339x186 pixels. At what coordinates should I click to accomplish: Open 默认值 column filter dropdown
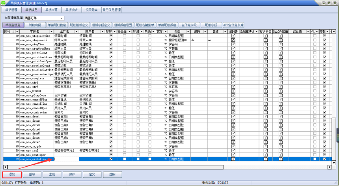pos(308,32)
